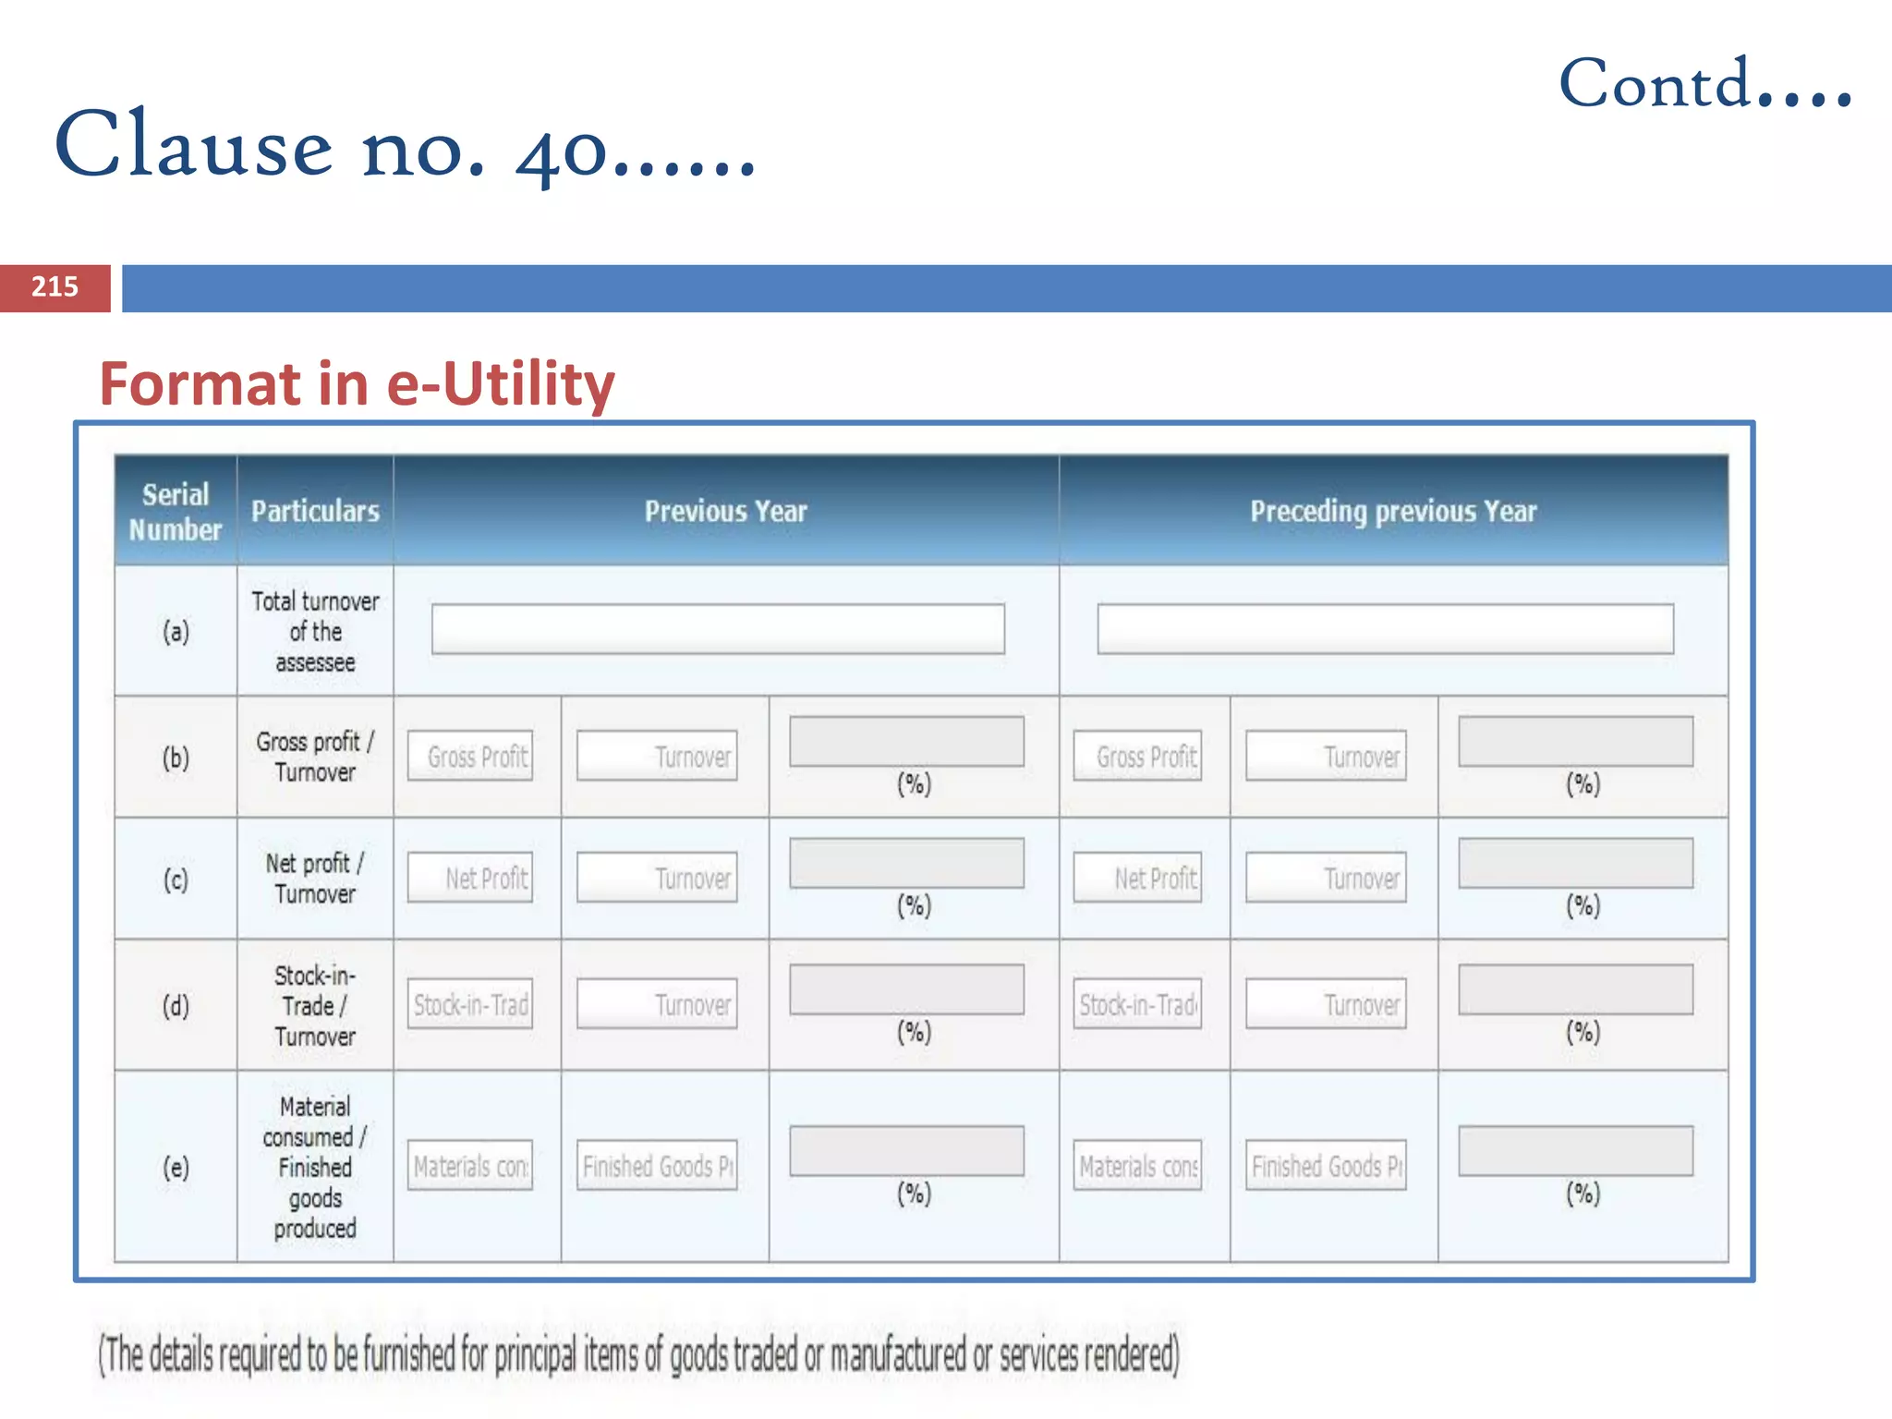
Task: Click Previous Year Turnover field in row (b)
Action: pyautogui.click(x=657, y=756)
